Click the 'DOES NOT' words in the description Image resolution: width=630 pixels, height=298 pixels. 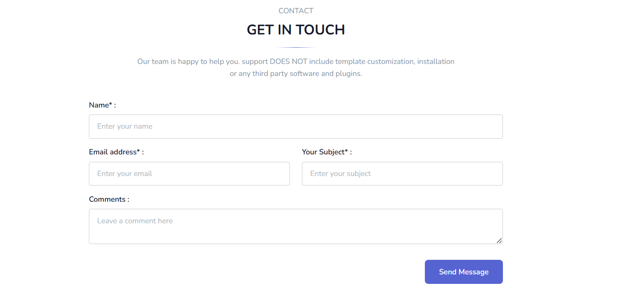(x=289, y=61)
